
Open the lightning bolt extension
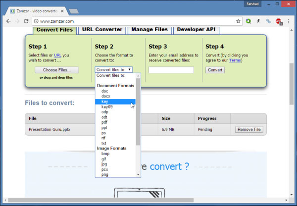tap(258, 21)
